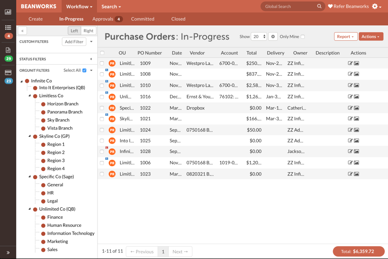Open the Workflow menu
This screenshot has height=259, width=388.
coord(79,6)
